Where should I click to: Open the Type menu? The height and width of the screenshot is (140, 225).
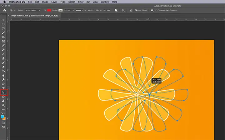coord(63,2)
